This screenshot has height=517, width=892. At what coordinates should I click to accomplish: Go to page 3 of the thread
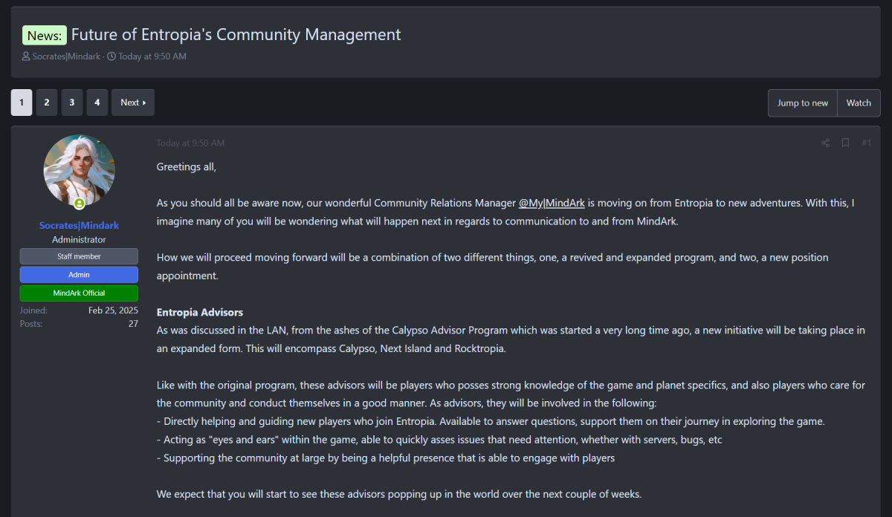click(71, 103)
